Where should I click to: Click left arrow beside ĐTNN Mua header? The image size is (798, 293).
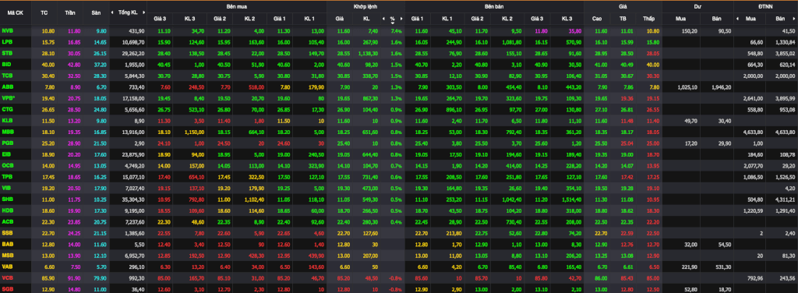[738, 19]
